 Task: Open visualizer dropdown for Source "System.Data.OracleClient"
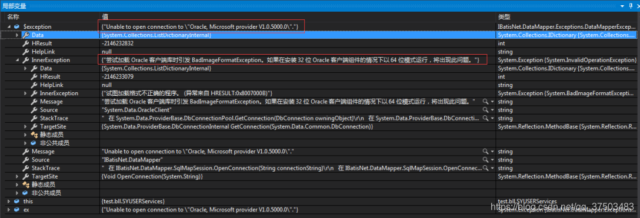492,110
